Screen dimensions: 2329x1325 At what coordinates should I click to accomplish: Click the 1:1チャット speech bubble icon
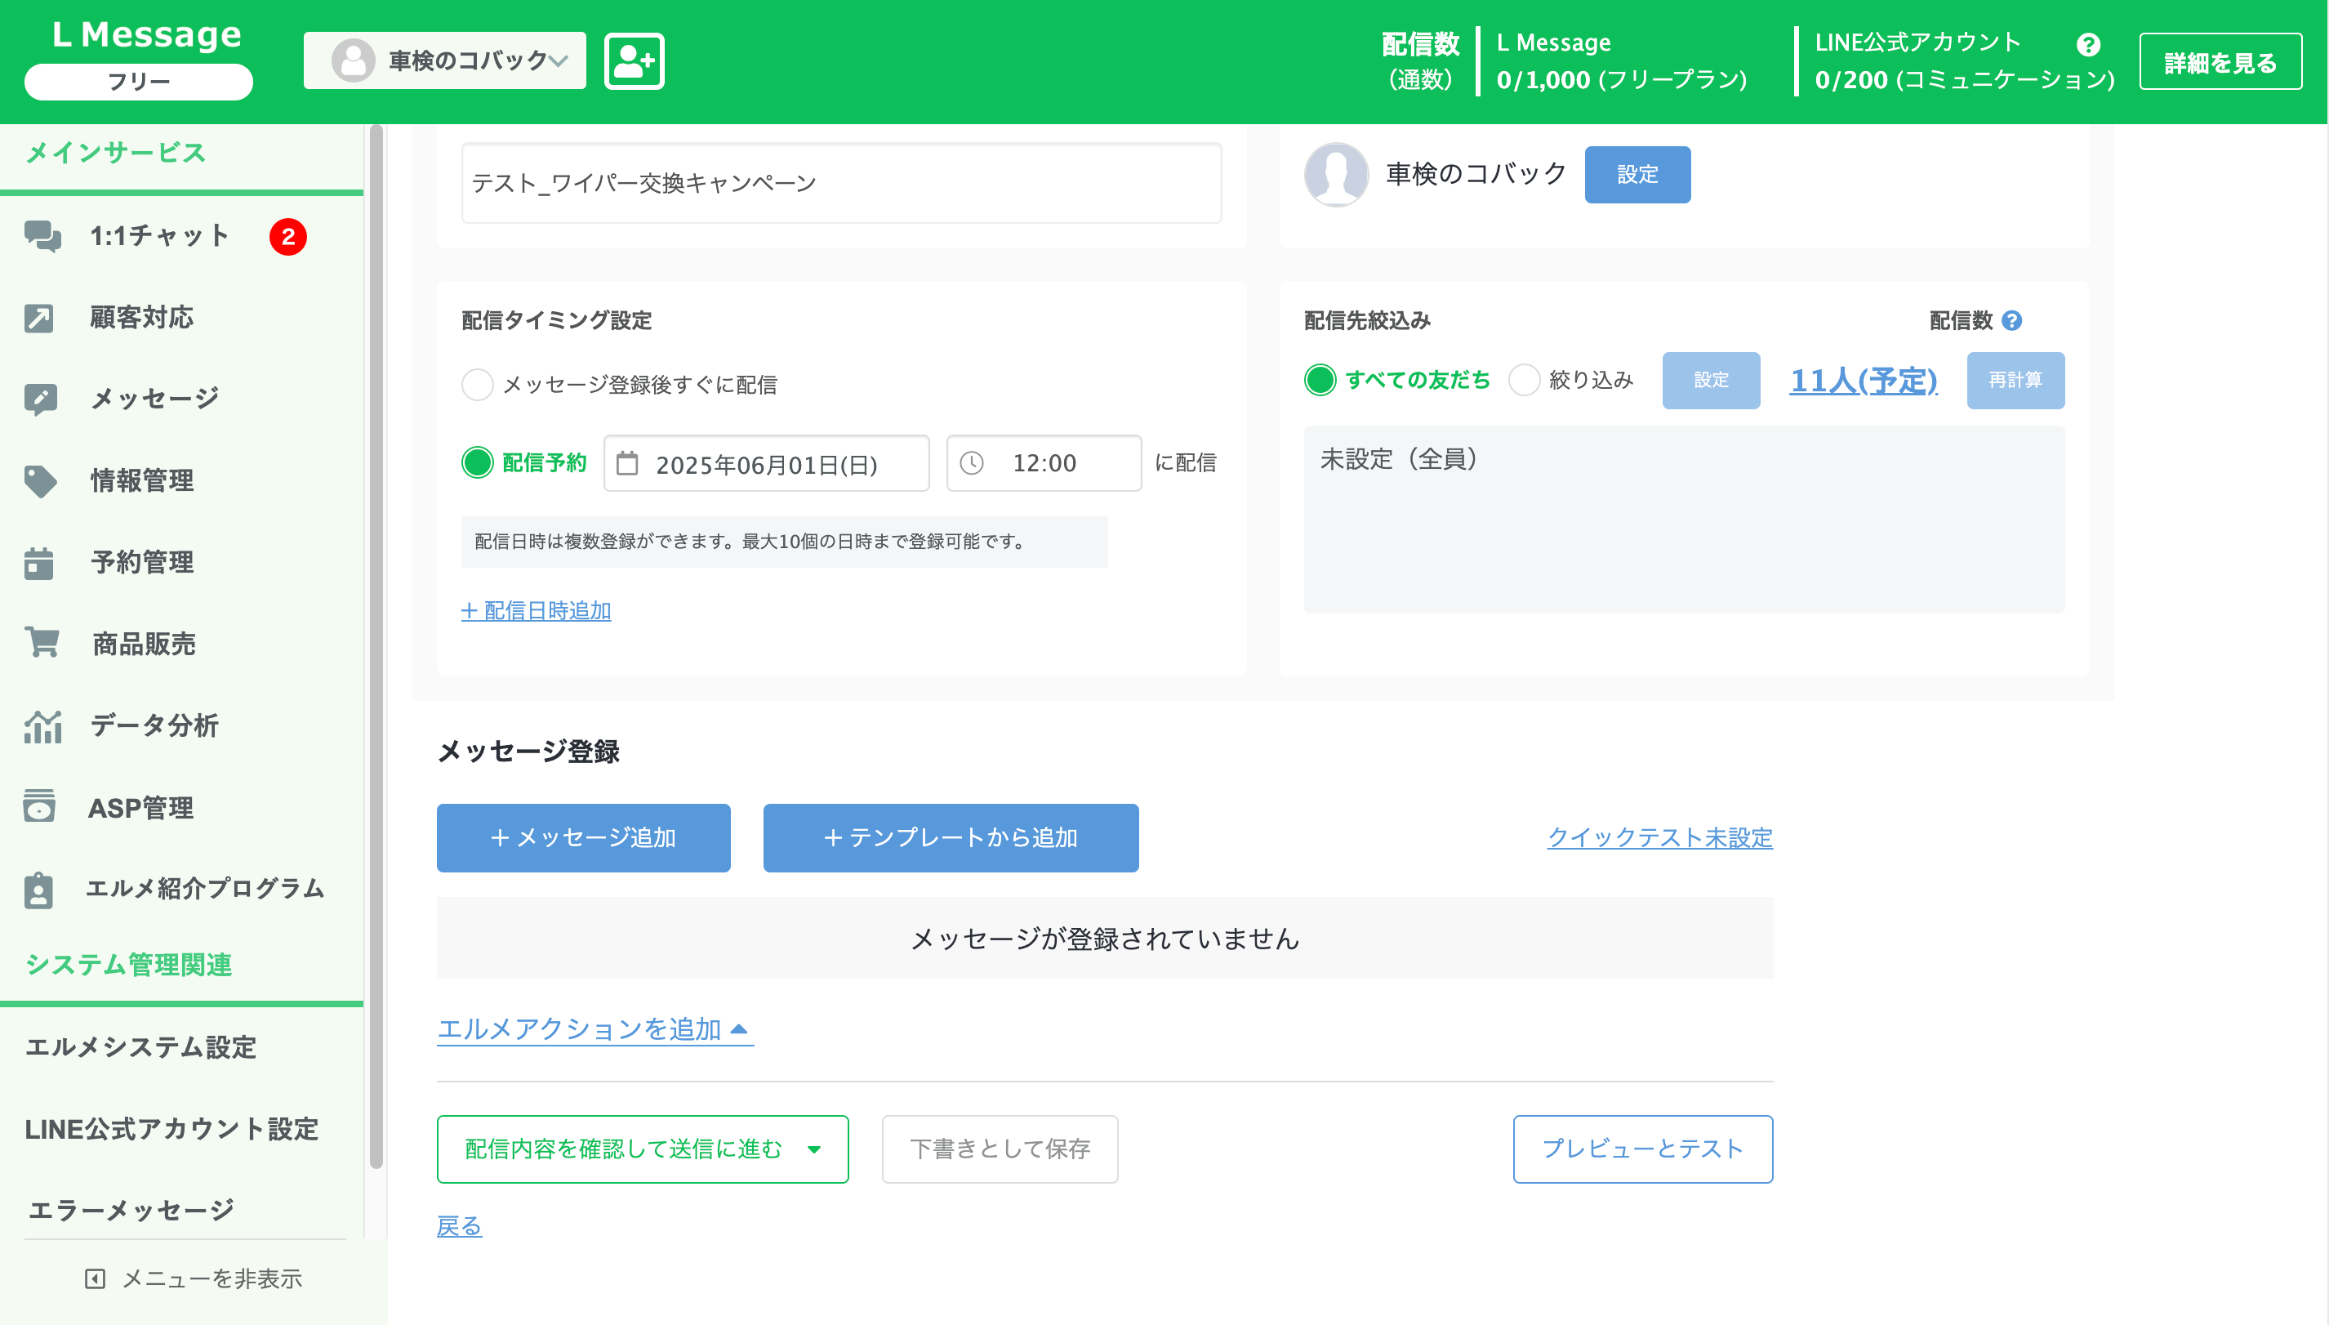(42, 236)
